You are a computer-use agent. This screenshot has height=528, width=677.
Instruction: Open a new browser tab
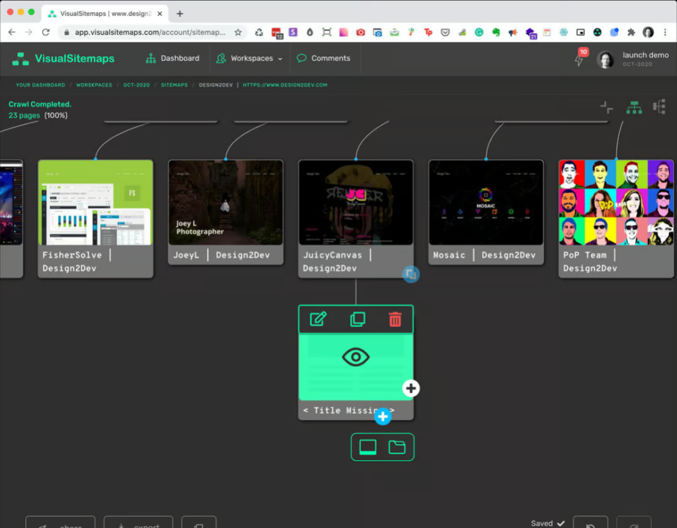pos(180,14)
